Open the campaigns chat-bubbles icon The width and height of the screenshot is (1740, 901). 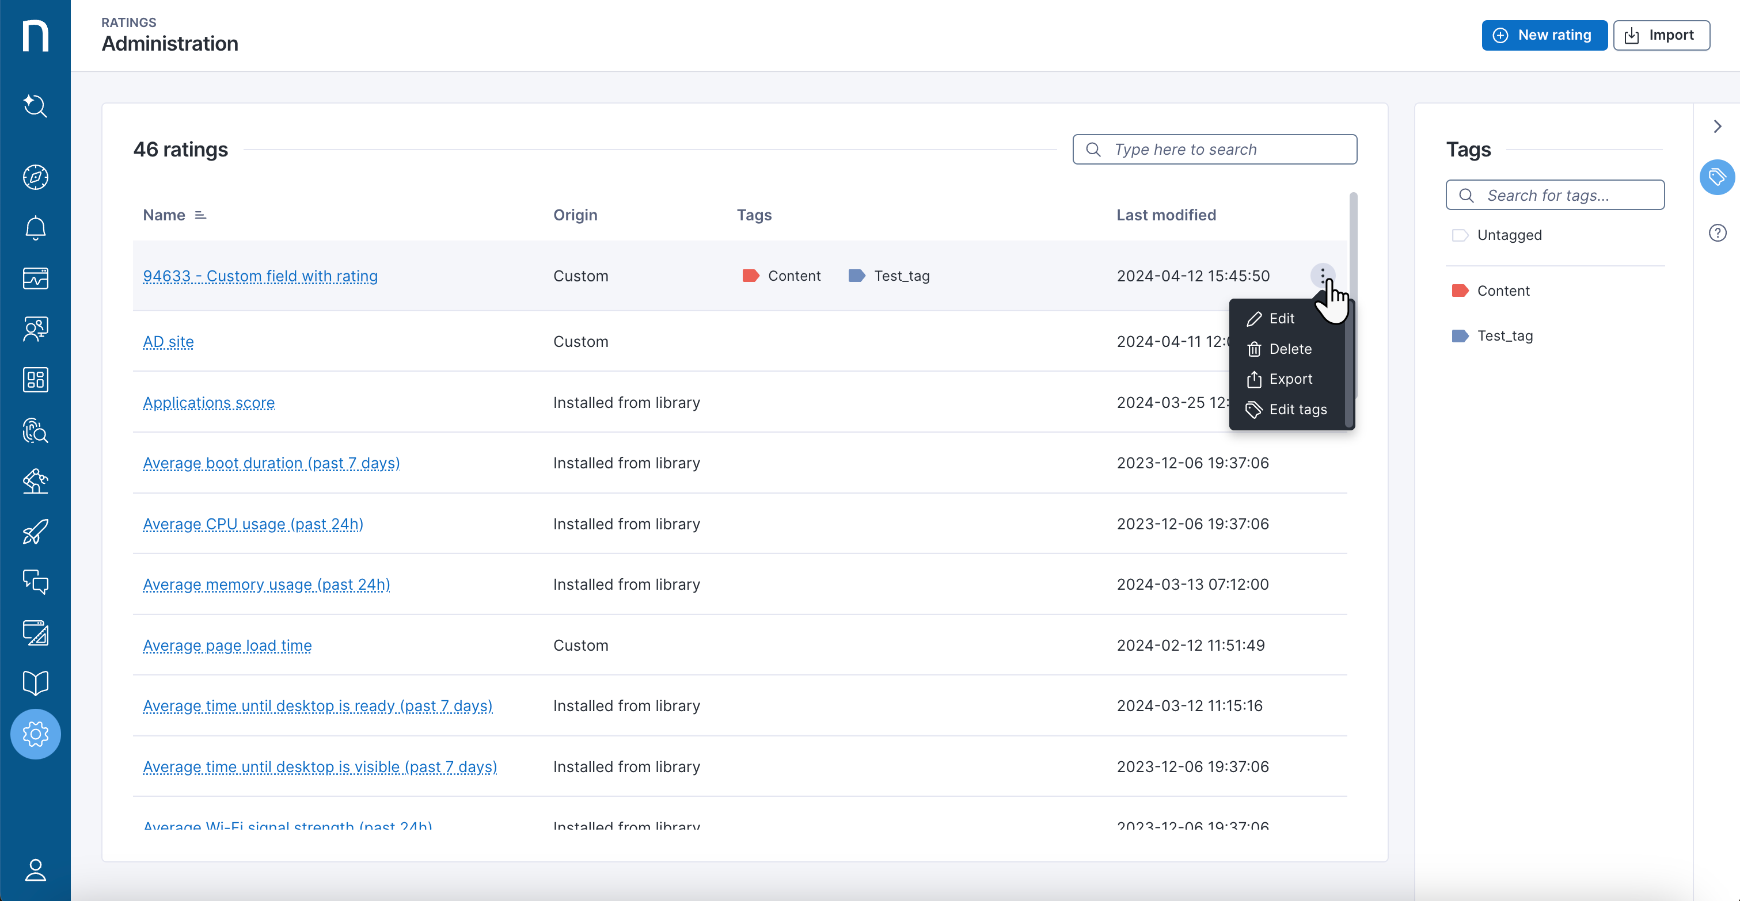coord(35,582)
